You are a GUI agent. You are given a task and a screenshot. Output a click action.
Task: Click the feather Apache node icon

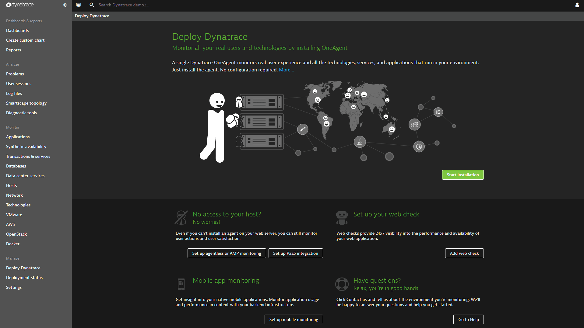pos(303,129)
